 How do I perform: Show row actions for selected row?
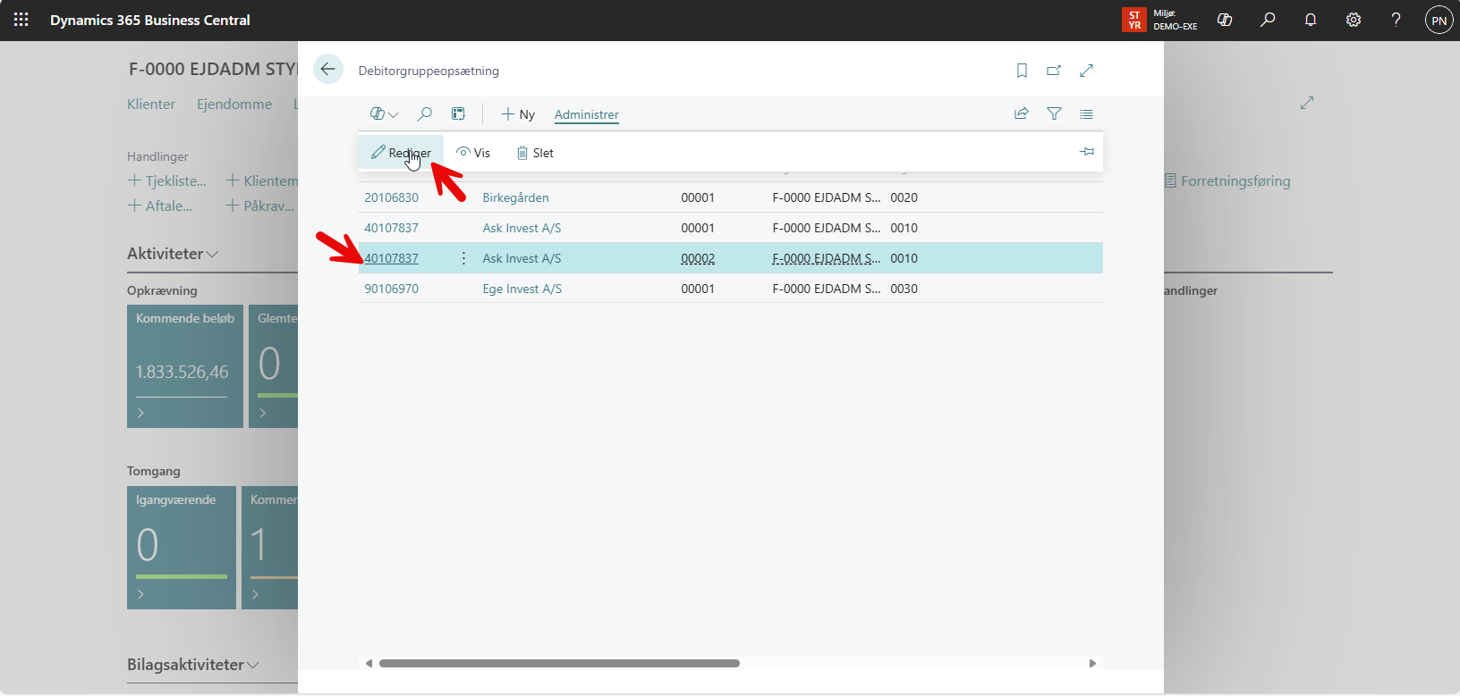pos(463,258)
